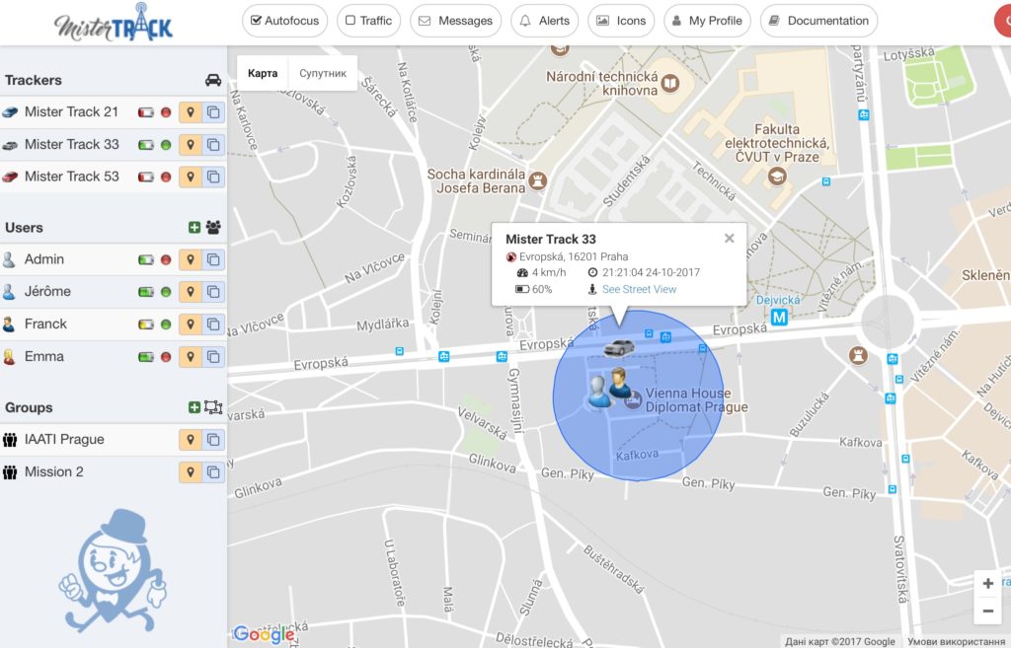Click the Google logo on the map
This screenshot has width=1011, height=648.
click(265, 634)
